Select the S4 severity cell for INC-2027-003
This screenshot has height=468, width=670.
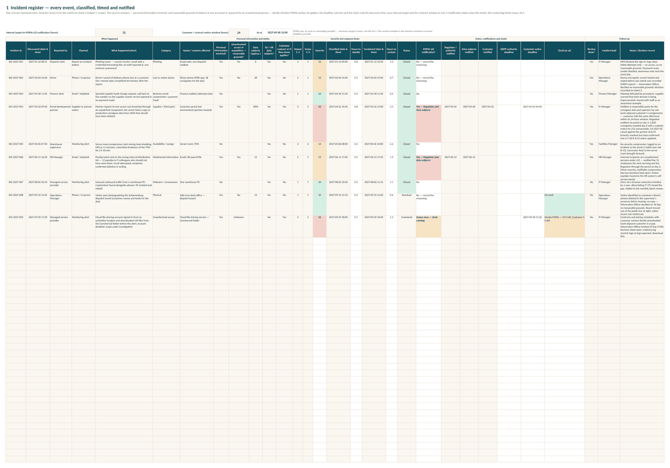tap(320, 98)
